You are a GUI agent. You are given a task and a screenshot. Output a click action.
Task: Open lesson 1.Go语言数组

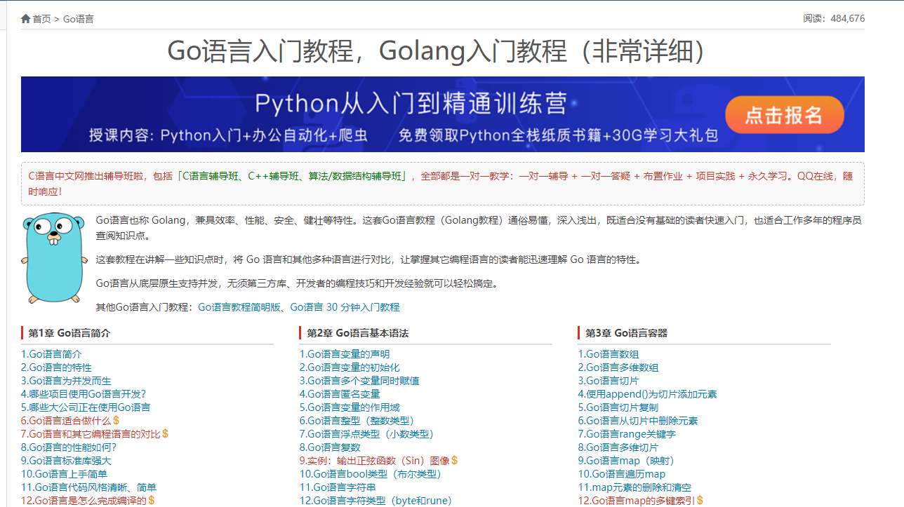click(x=609, y=354)
